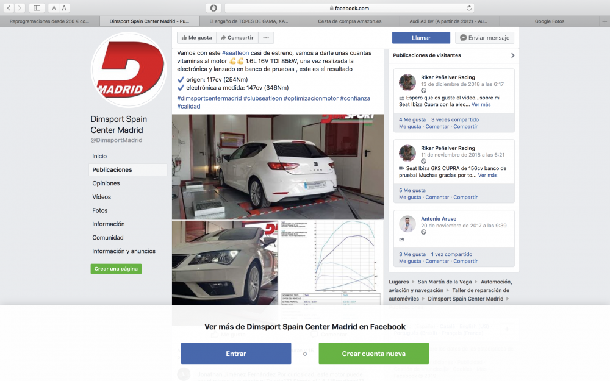Increase text size with large A
This screenshot has height=381, width=610.
(x=64, y=8)
